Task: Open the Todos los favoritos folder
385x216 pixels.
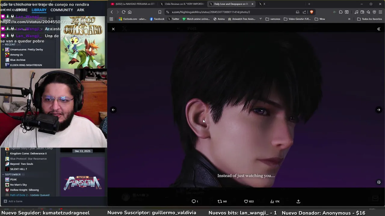Action: click(369, 19)
